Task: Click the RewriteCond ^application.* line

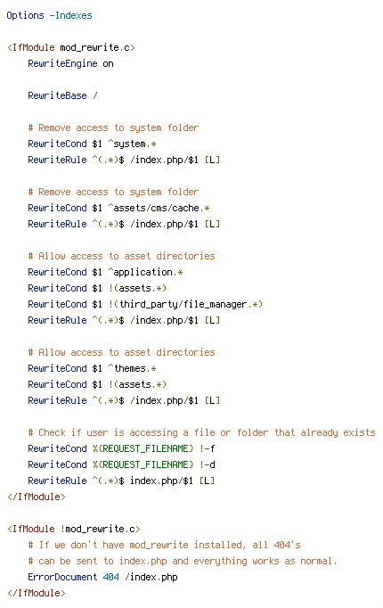Action: (x=105, y=272)
